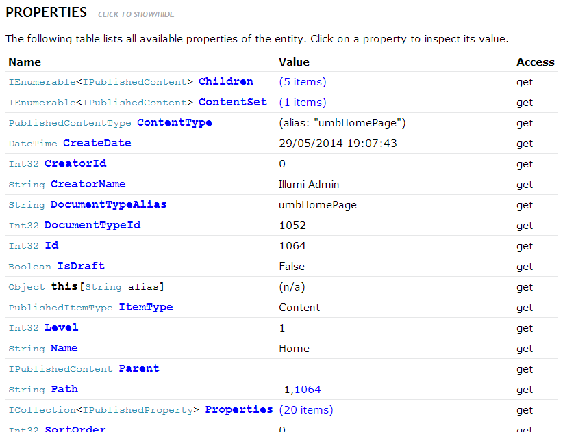
Task: Click 'get' access in Children row
Action: [525, 82]
